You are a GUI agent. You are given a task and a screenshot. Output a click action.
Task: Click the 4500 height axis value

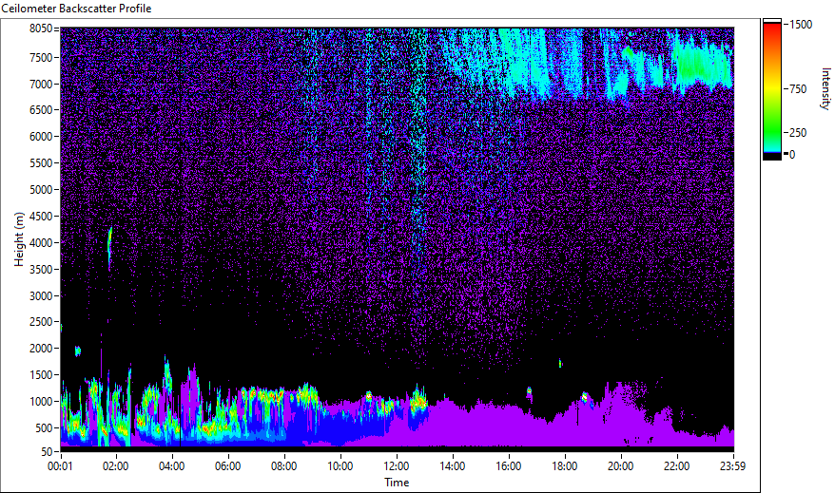click(41, 217)
